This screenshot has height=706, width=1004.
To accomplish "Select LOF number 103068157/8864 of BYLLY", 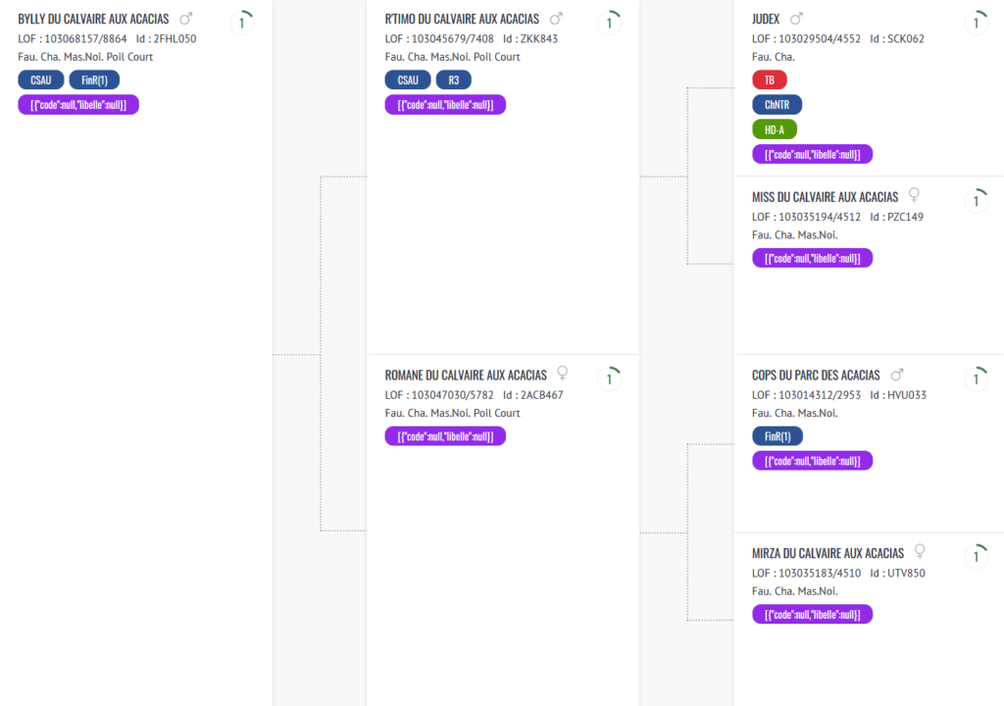I will tap(85, 39).
